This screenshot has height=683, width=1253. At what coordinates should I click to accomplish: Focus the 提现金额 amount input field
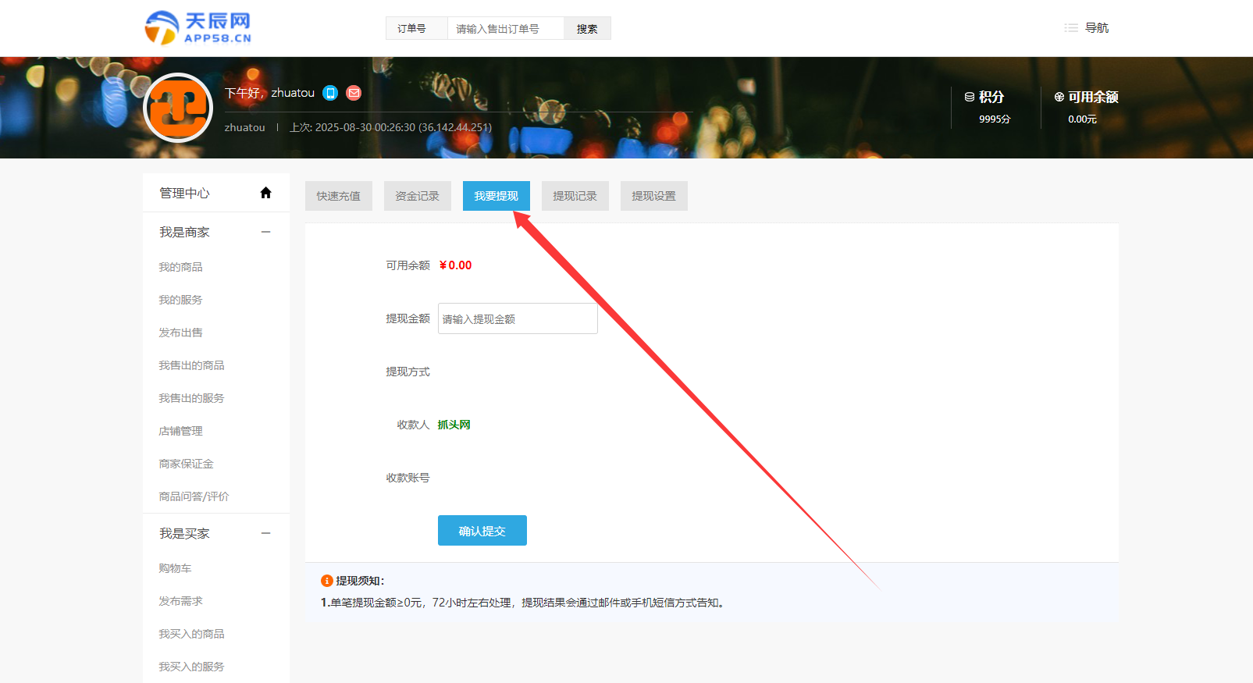point(517,318)
